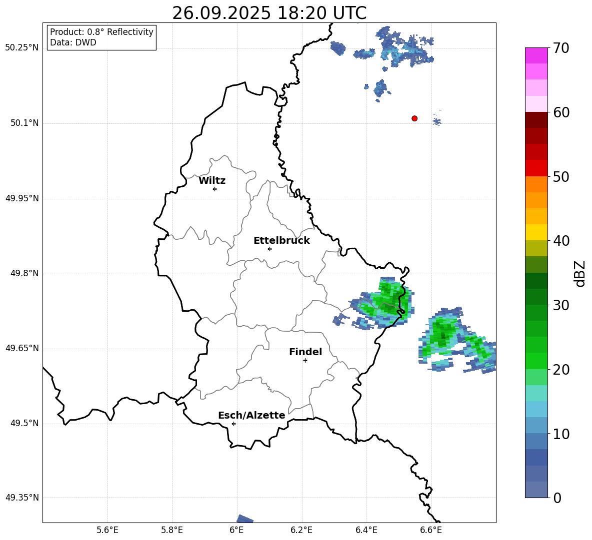This screenshot has width=592, height=540.
Task: Click the 6°E longitude label
Action: [x=236, y=530]
